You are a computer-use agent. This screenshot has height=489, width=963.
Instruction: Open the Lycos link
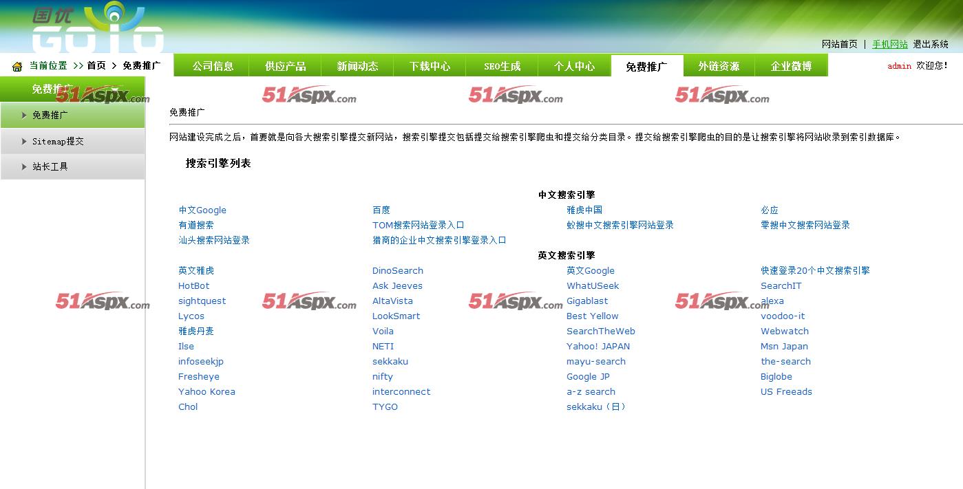click(191, 316)
